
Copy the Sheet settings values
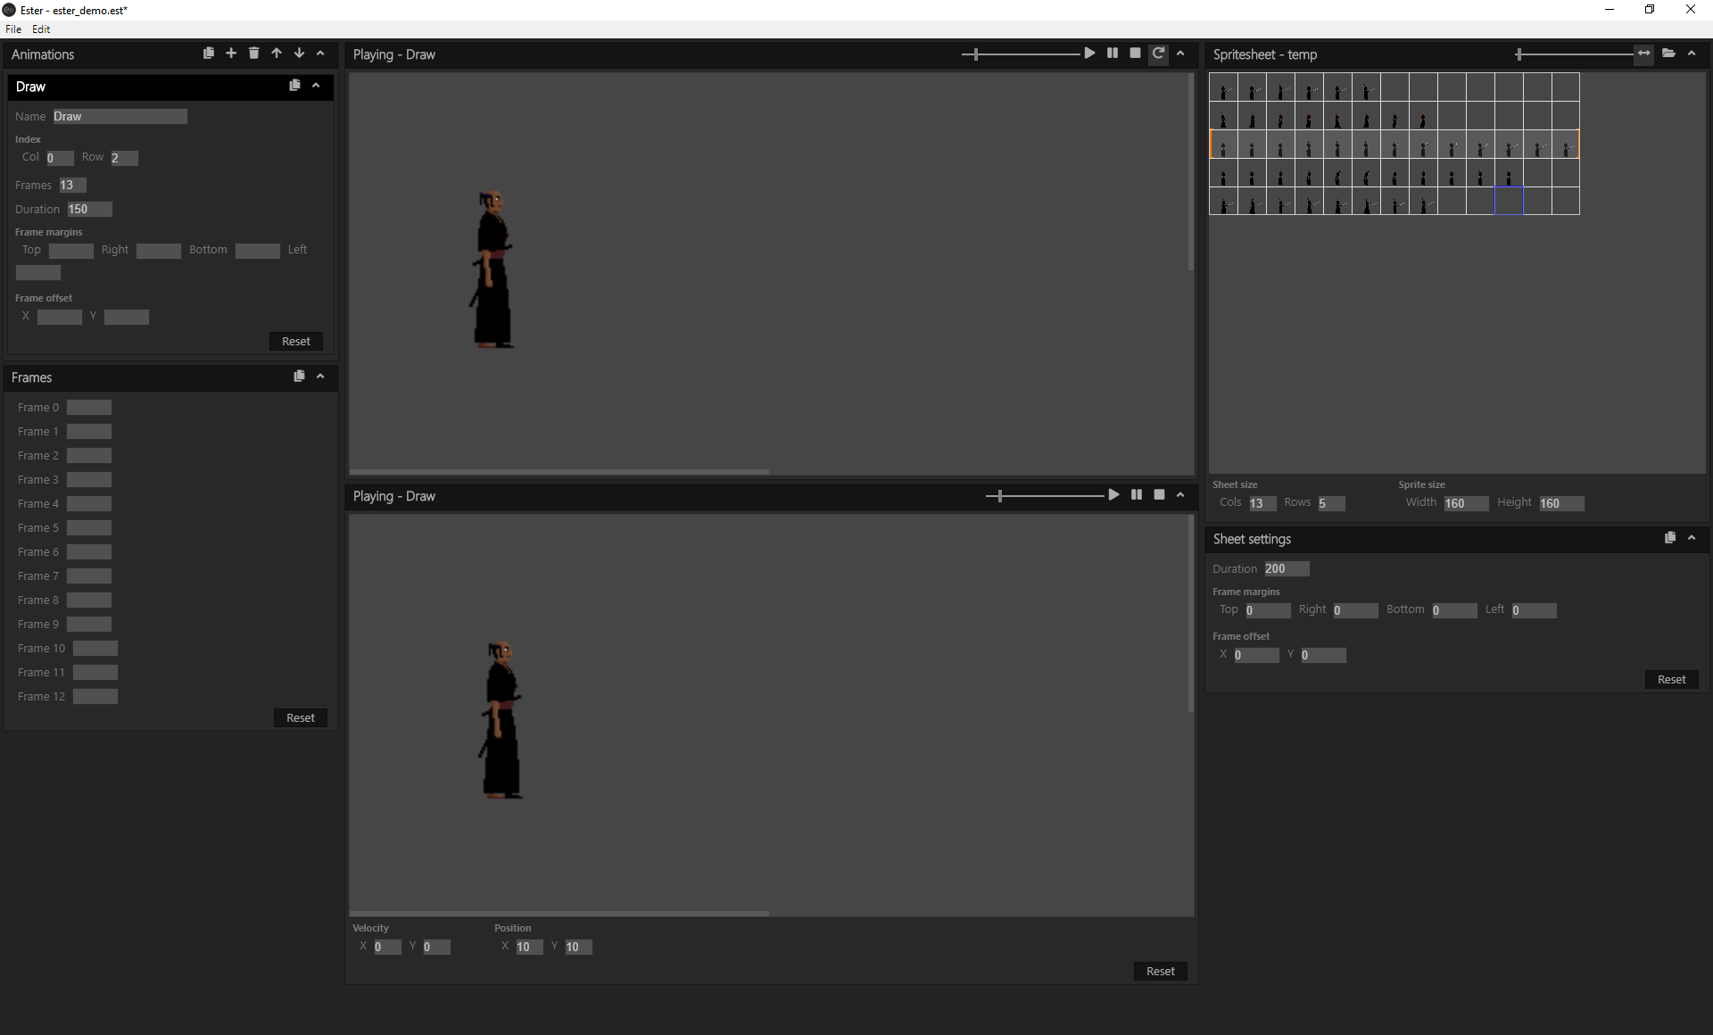tap(1670, 538)
